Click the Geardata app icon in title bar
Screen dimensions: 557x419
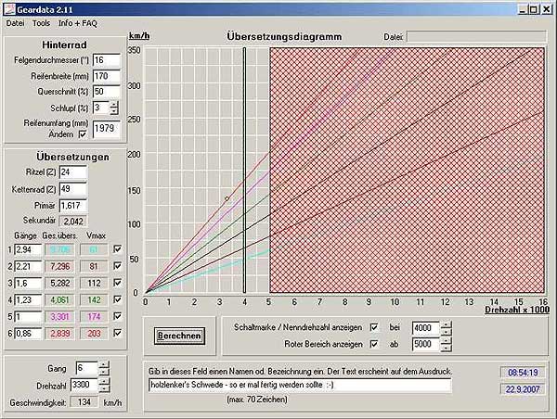coord(9,7)
